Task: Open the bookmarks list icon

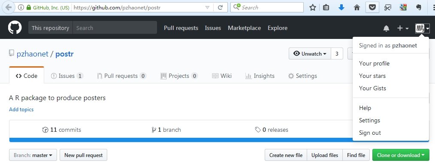Action: (x=326, y=7)
